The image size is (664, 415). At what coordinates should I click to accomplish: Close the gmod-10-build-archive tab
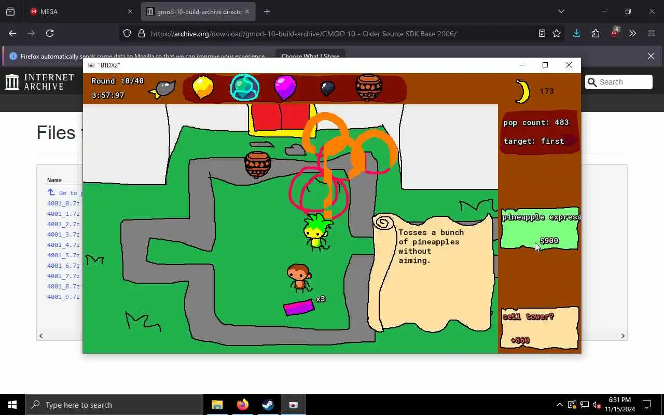(247, 11)
